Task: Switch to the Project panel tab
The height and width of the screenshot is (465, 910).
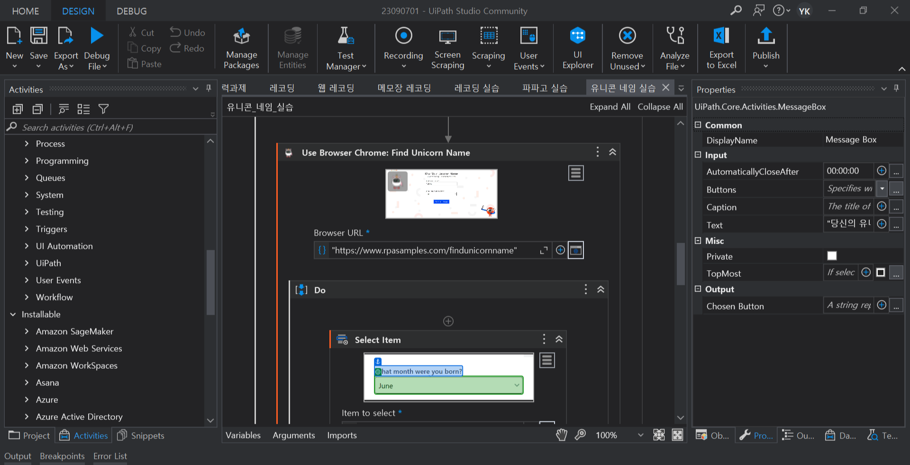Action: coord(29,436)
